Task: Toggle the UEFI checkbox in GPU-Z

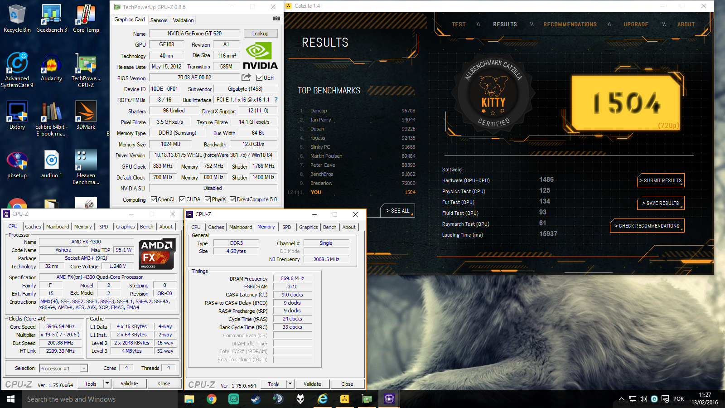Action: pyautogui.click(x=260, y=78)
